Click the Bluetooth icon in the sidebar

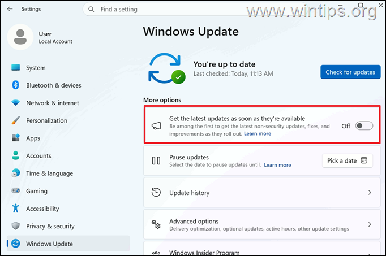15,85
